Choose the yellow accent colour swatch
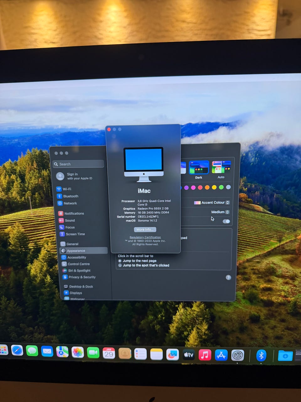Image resolution: width=301 pixels, height=402 pixels. (x=214, y=187)
